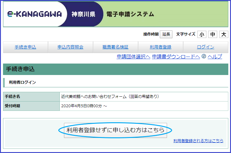Open the 申込内容照会 menu tab
Viewport: 231px width, 153px height.
(70, 47)
